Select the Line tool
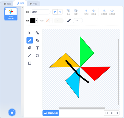This screenshot has height=118, width=124. [x=30, y=56]
